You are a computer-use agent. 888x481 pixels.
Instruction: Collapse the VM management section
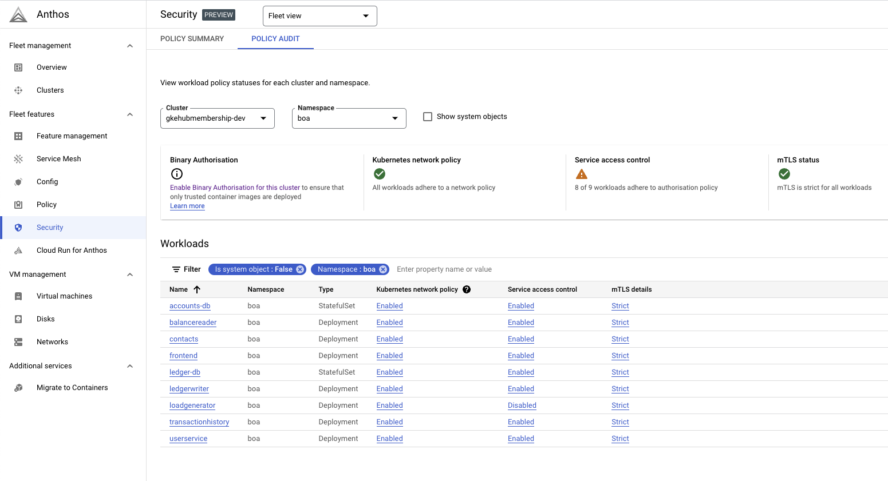tap(130, 274)
